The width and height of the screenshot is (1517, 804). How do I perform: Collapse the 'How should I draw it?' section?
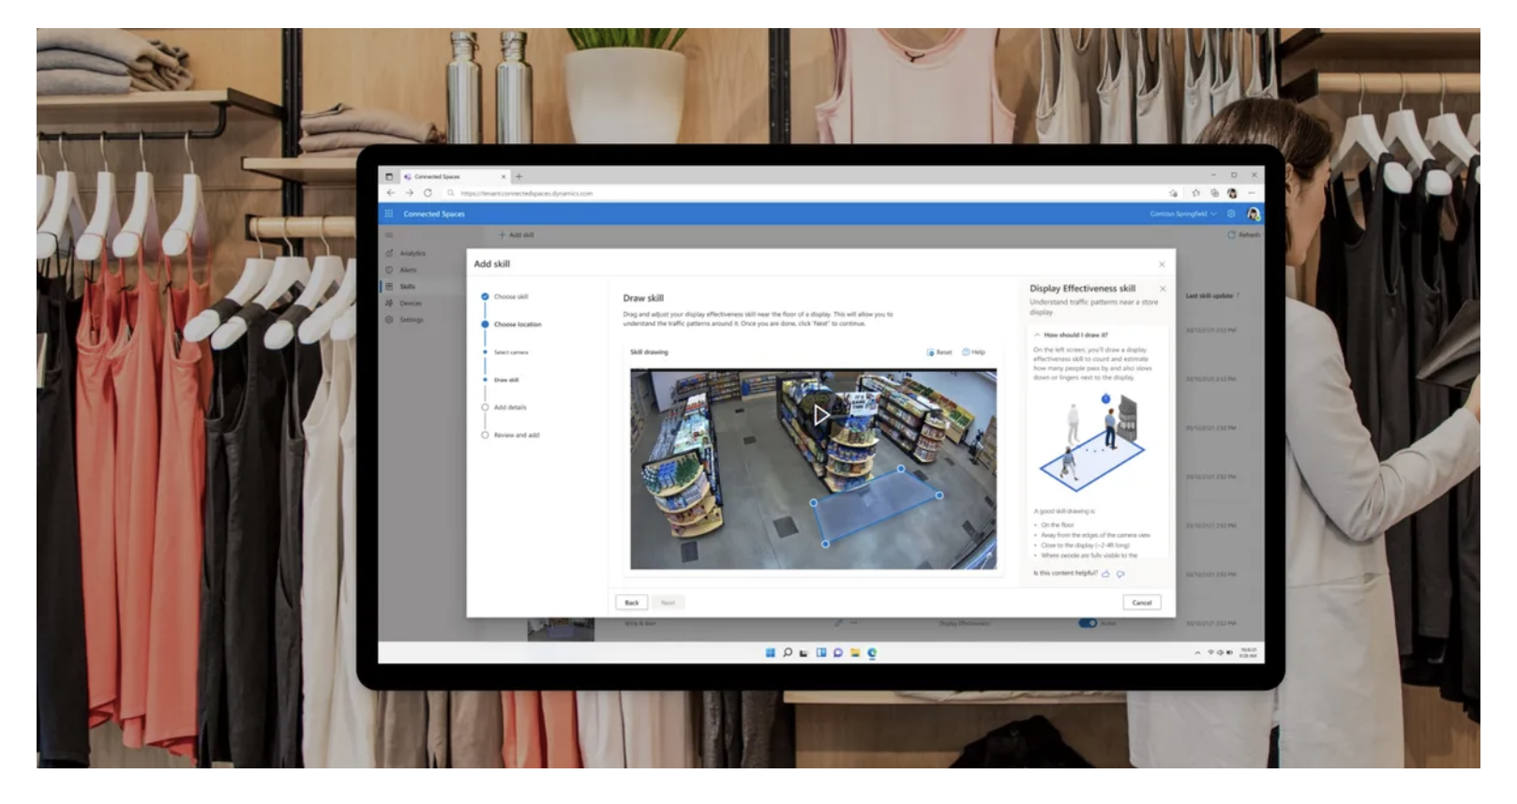click(1037, 335)
